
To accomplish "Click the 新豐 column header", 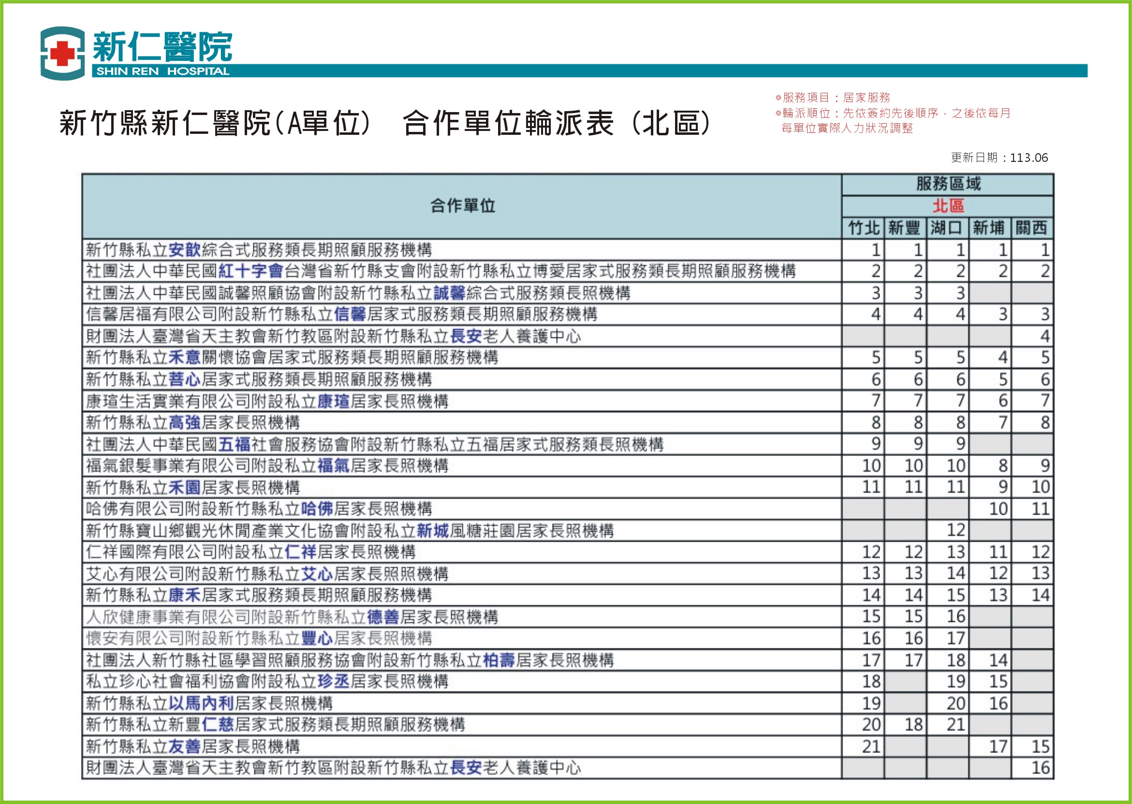I will tap(905, 228).
